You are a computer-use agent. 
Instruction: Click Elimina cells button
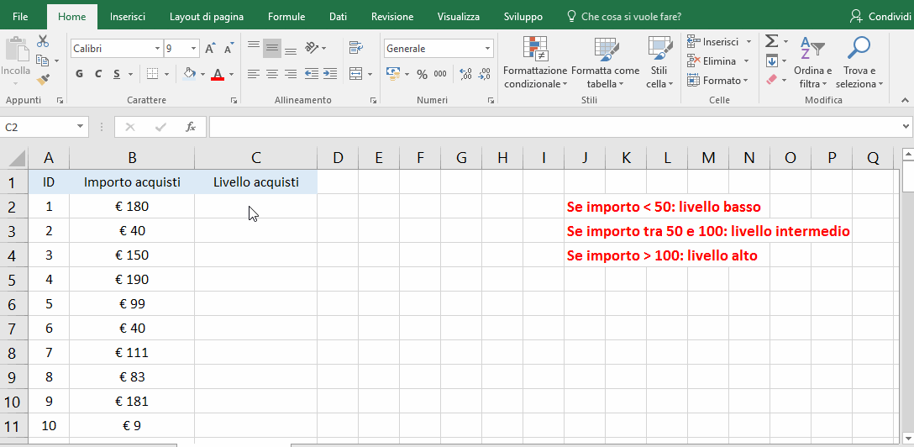tap(712, 60)
